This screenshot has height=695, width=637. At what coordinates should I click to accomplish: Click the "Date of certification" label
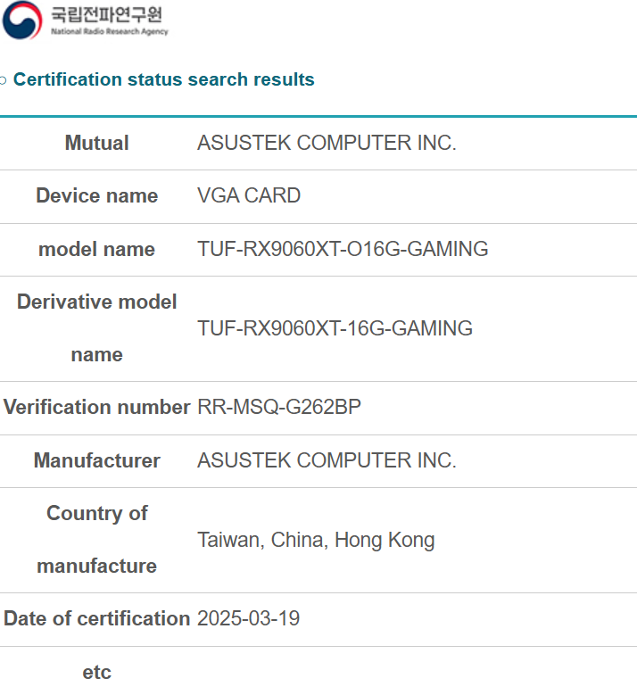point(96,619)
